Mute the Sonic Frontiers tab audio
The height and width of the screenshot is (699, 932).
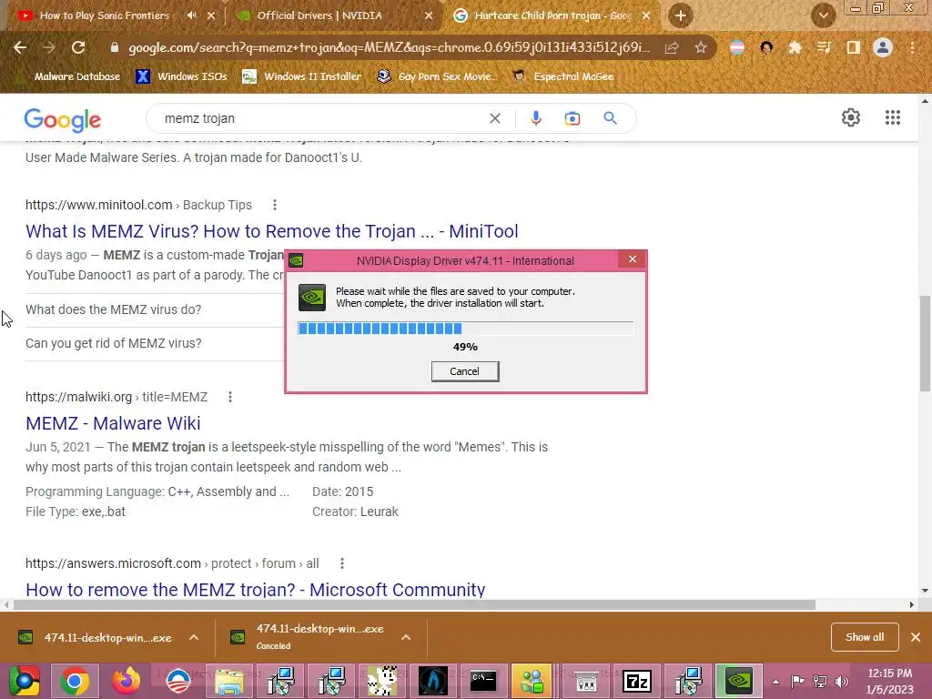click(191, 15)
